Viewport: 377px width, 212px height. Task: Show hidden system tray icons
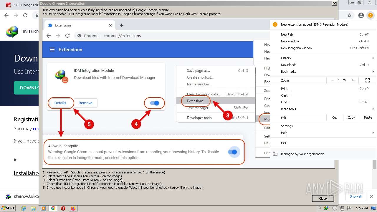[320, 208]
